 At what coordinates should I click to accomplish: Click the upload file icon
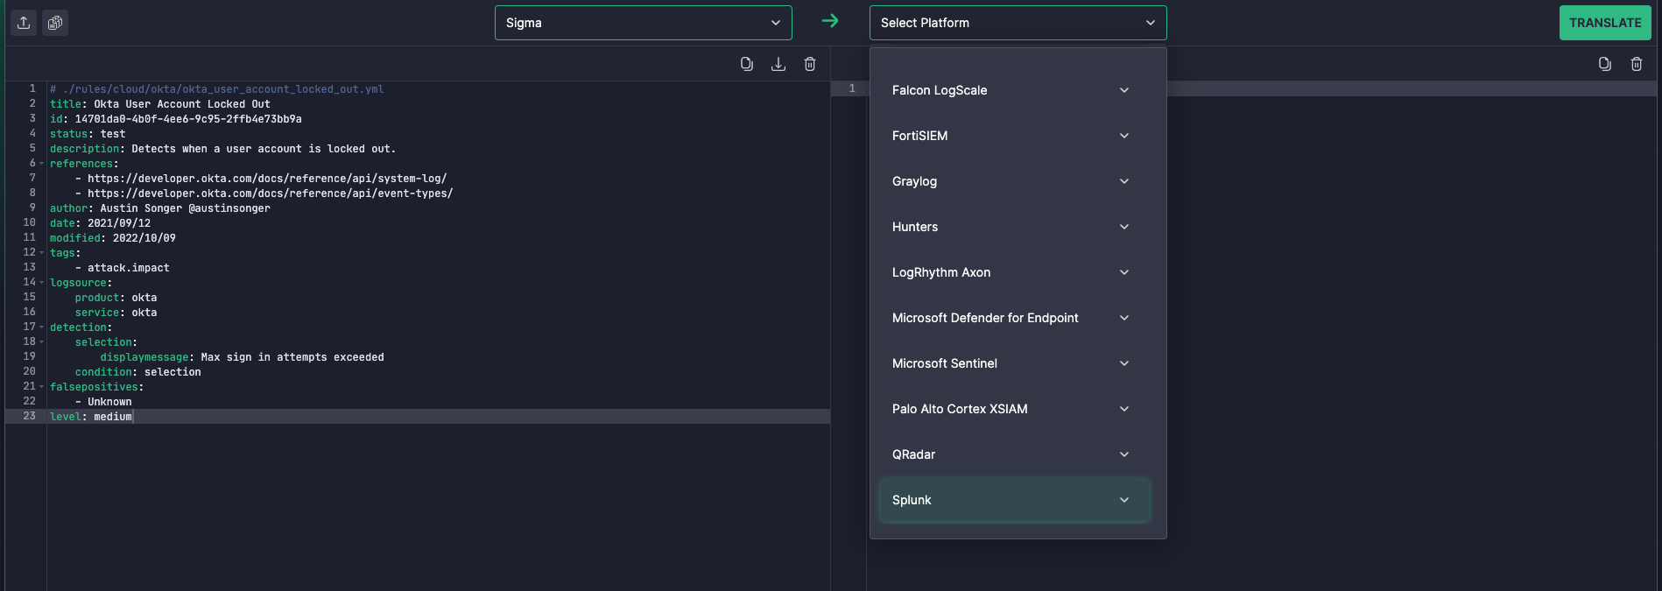pyautogui.click(x=24, y=23)
